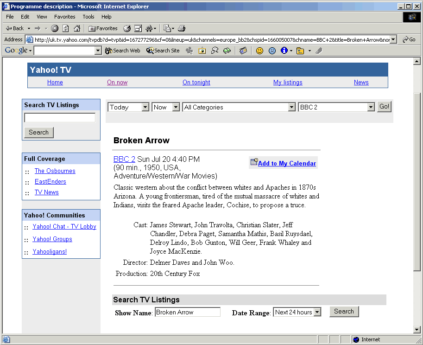Click Search button next to Date Range
The image size is (423, 345).
coord(344,312)
